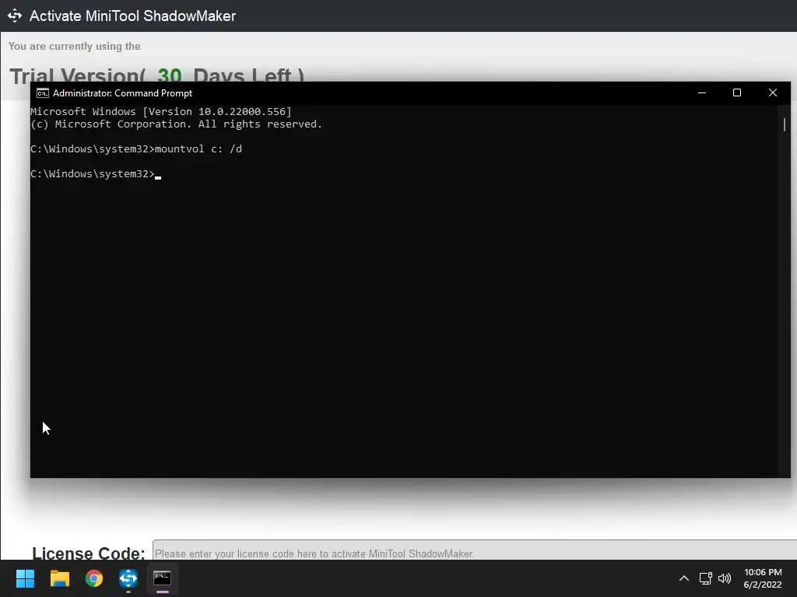This screenshot has height=597, width=797.
Task: Show hidden system tray icons
Action: coord(684,578)
